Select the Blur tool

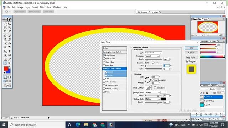[x=5, y=47]
